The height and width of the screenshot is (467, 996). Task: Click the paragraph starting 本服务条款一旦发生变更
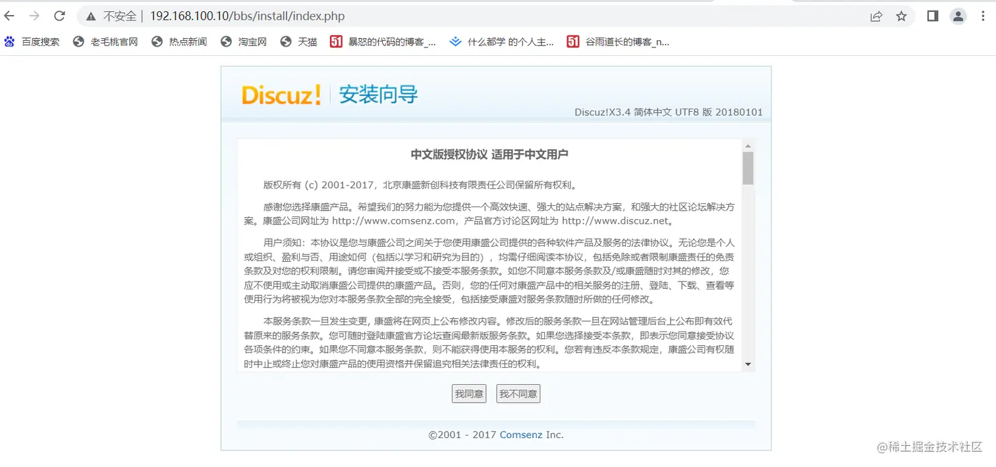pos(489,343)
